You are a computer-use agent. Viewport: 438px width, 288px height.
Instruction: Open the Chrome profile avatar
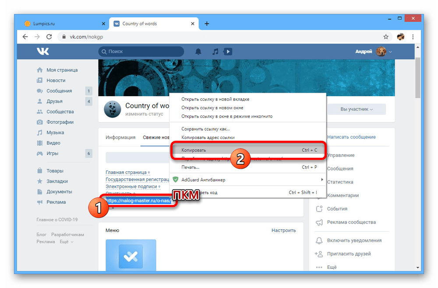tap(401, 37)
